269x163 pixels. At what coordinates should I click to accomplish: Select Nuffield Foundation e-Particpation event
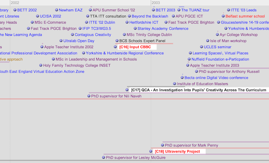click(x=220, y=59)
